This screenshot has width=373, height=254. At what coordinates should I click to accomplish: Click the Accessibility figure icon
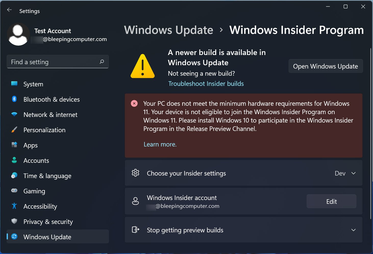click(x=14, y=206)
